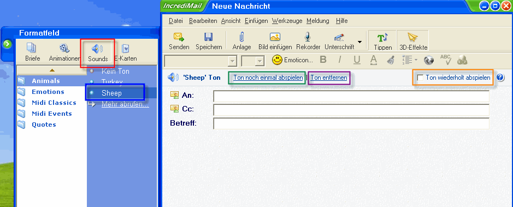Click the globe hyperlink icon
This screenshot has height=207, width=513.
tap(428, 60)
